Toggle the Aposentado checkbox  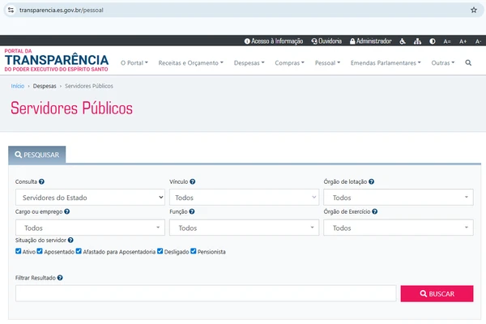tap(39, 252)
